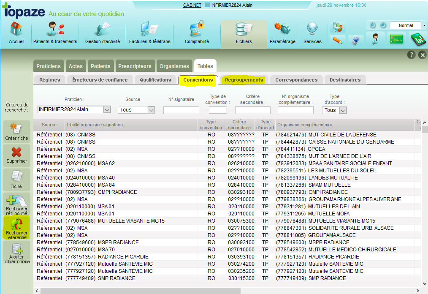Close the Fichiers panel with X
The width and height of the screenshot is (428, 294).
(422, 55)
